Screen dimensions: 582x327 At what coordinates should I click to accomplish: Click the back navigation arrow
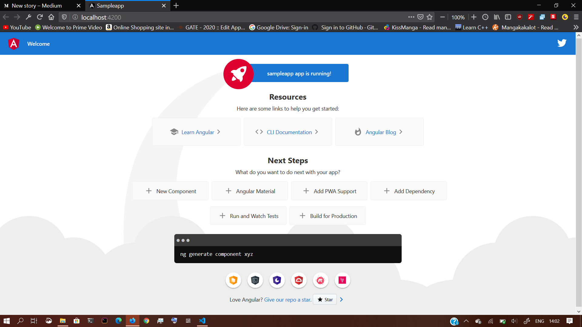coord(6,17)
